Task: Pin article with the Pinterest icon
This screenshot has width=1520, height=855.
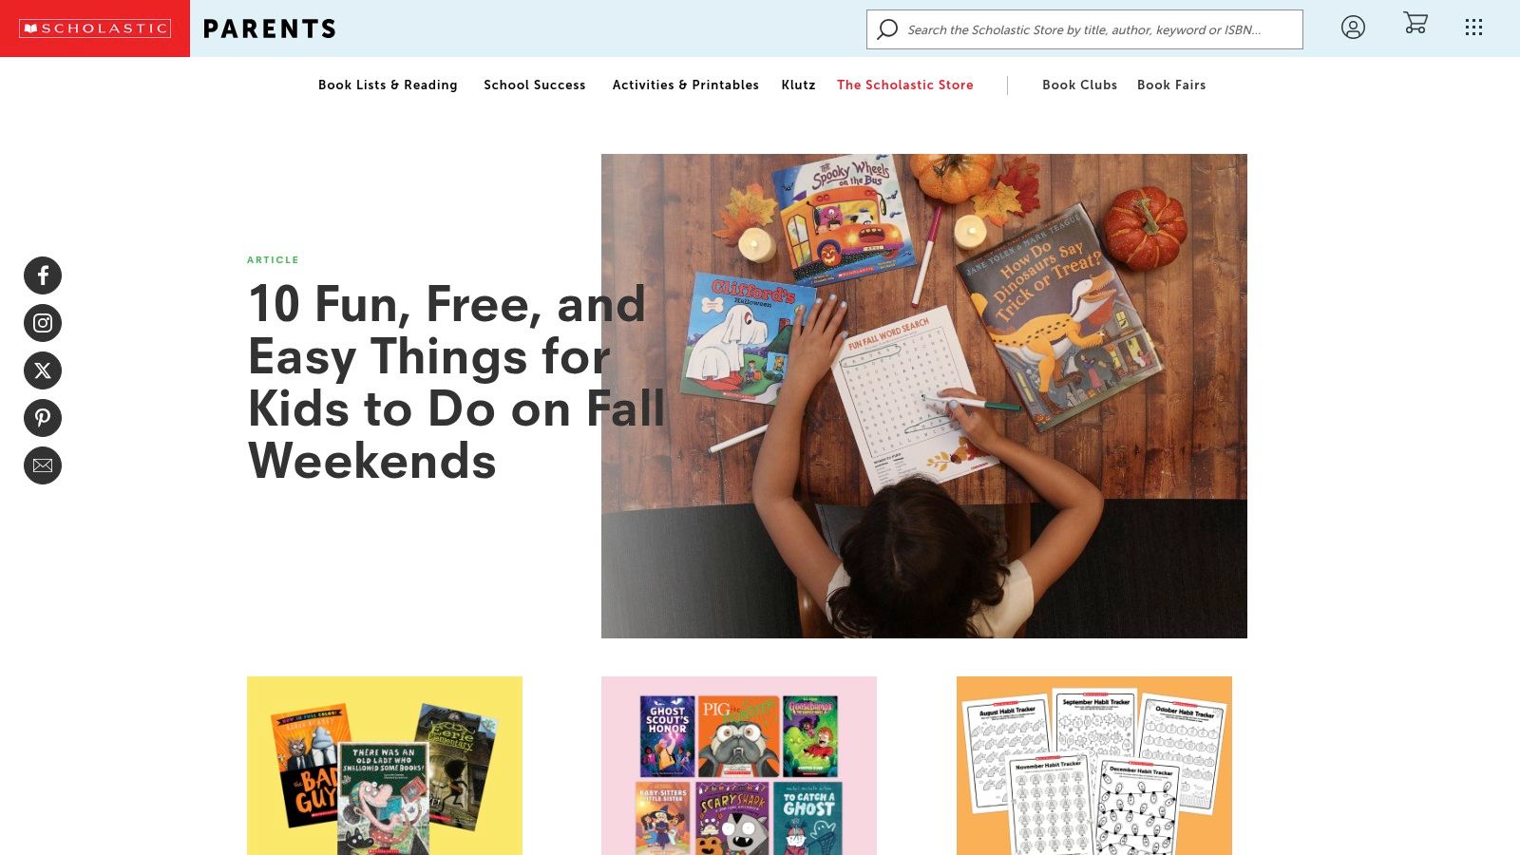Action: tap(43, 418)
